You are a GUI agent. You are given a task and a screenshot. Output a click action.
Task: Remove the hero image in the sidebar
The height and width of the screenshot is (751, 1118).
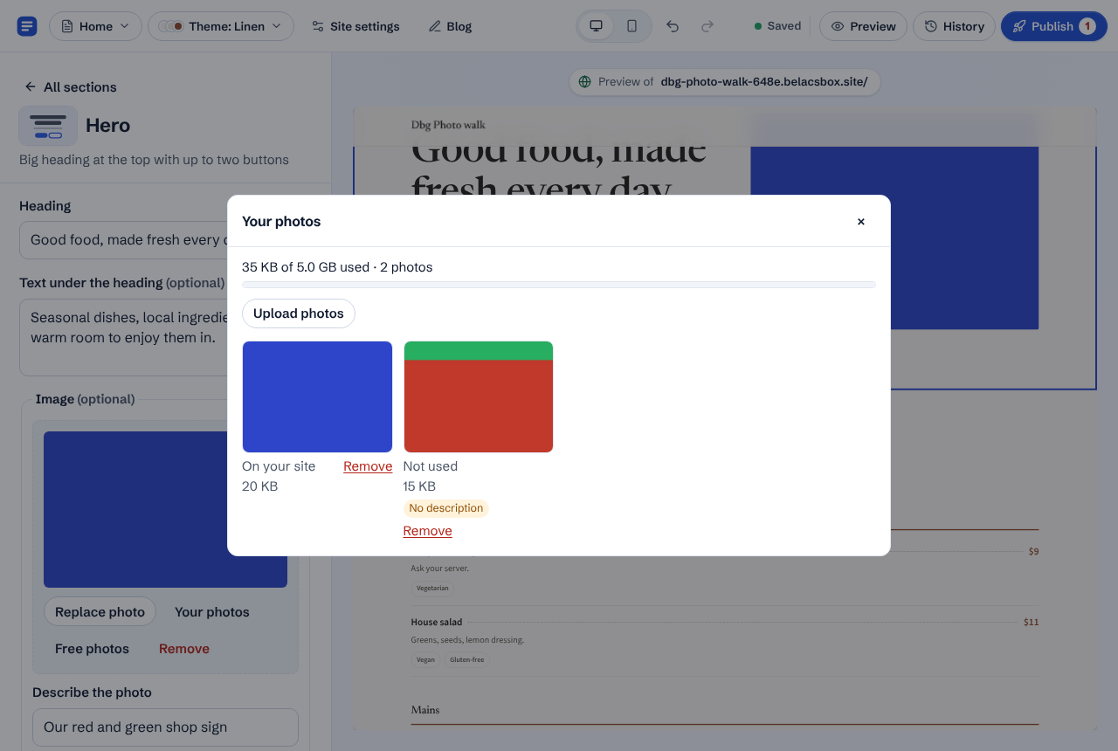(184, 649)
